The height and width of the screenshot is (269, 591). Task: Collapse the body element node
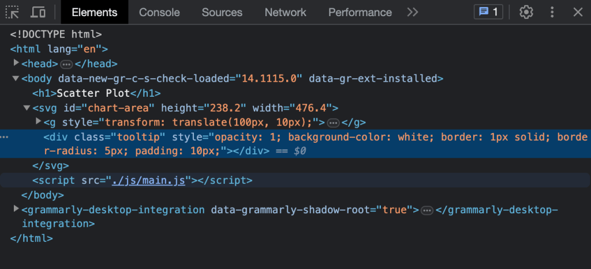pyautogui.click(x=16, y=78)
